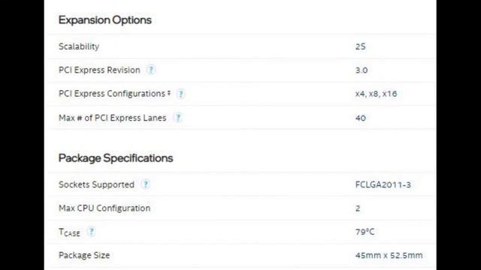Show the TCASE help tooltip
The image size is (481, 270).
coord(91,232)
